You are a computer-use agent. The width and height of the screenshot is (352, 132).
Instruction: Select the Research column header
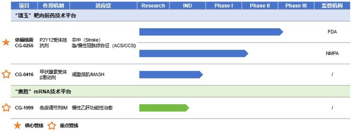(153, 6)
